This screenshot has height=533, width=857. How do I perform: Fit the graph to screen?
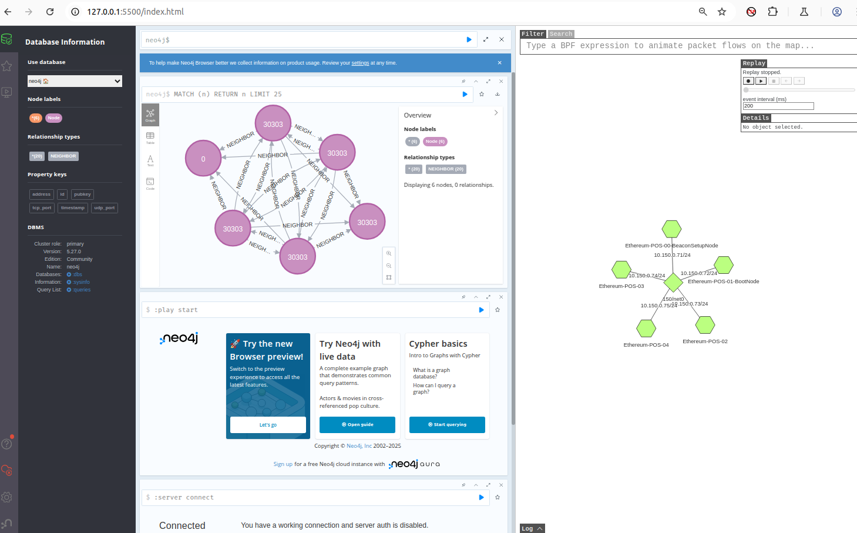[x=389, y=277]
